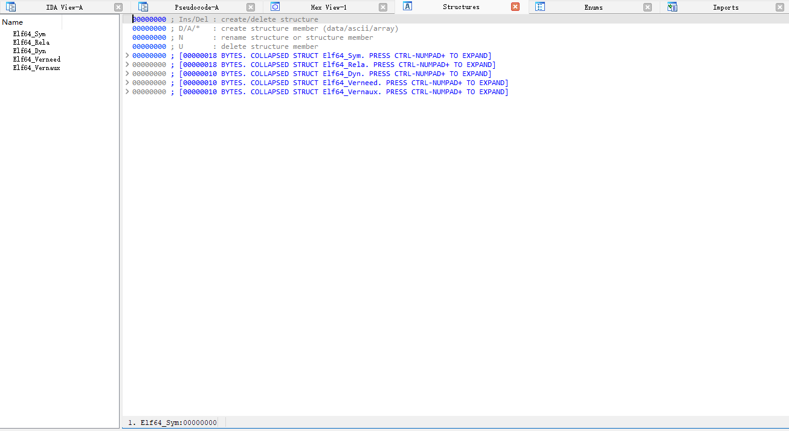Image resolution: width=789 pixels, height=431 pixels.
Task: Click the Pseudocode-A tab icon
Action: [x=143, y=7]
